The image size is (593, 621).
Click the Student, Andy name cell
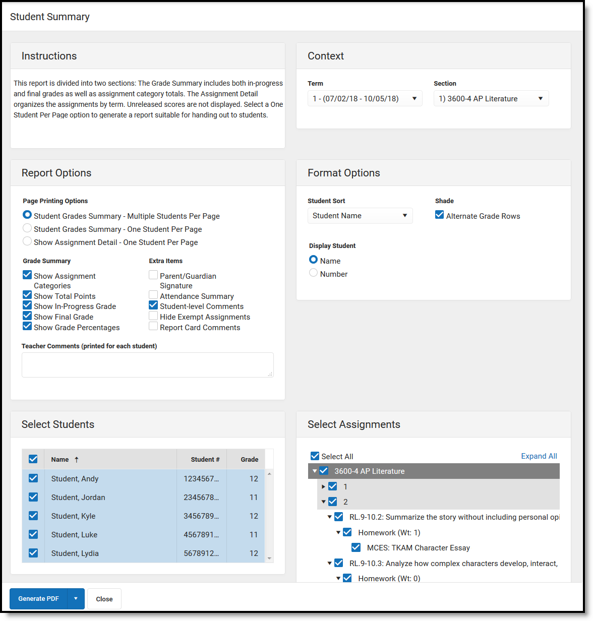click(110, 479)
